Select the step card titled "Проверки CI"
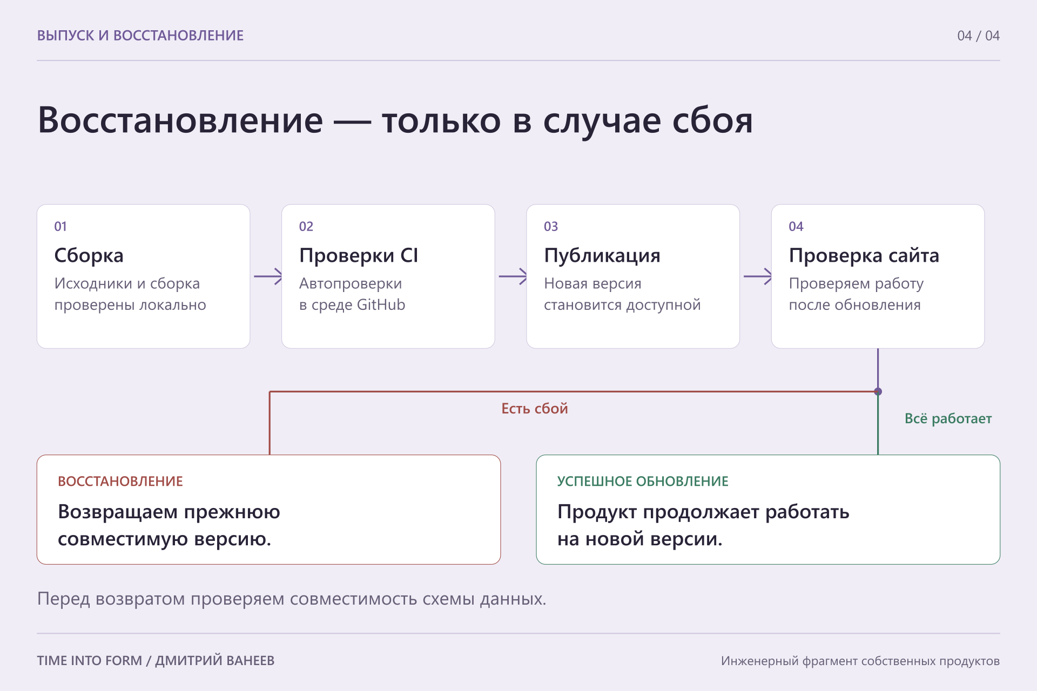Image resolution: width=1037 pixels, height=691 pixels. coord(388,276)
